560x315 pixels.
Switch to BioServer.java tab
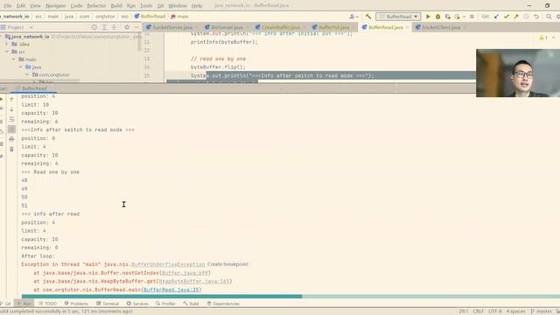click(x=227, y=27)
